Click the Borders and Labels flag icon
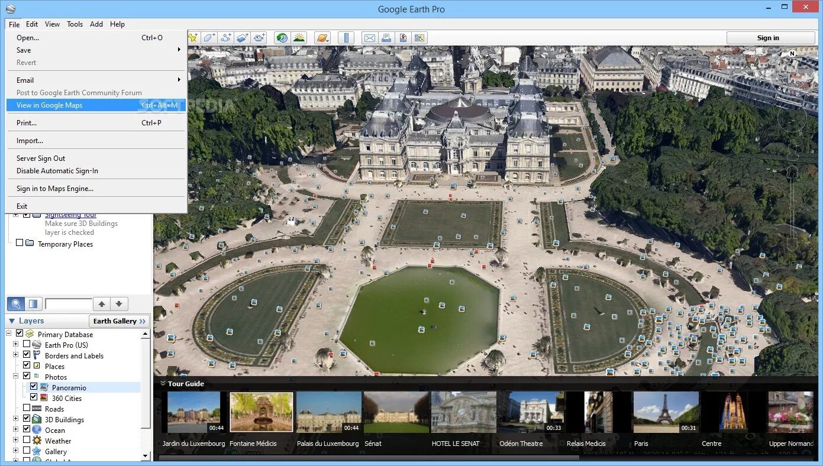This screenshot has height=466, width=823. pyautogui.click(x=37, y=355)
